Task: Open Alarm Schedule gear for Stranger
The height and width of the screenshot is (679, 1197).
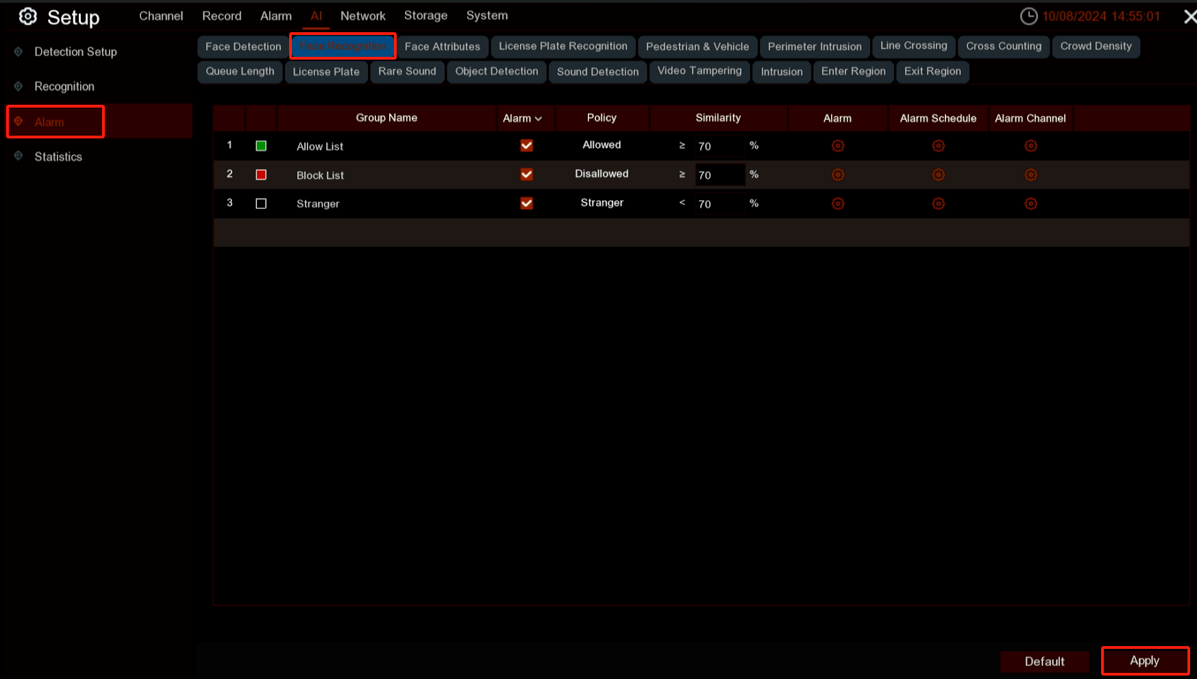Action: coord(938,203)
